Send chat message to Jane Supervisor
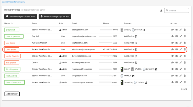This screenshot has height=107, width=193. 173,36
